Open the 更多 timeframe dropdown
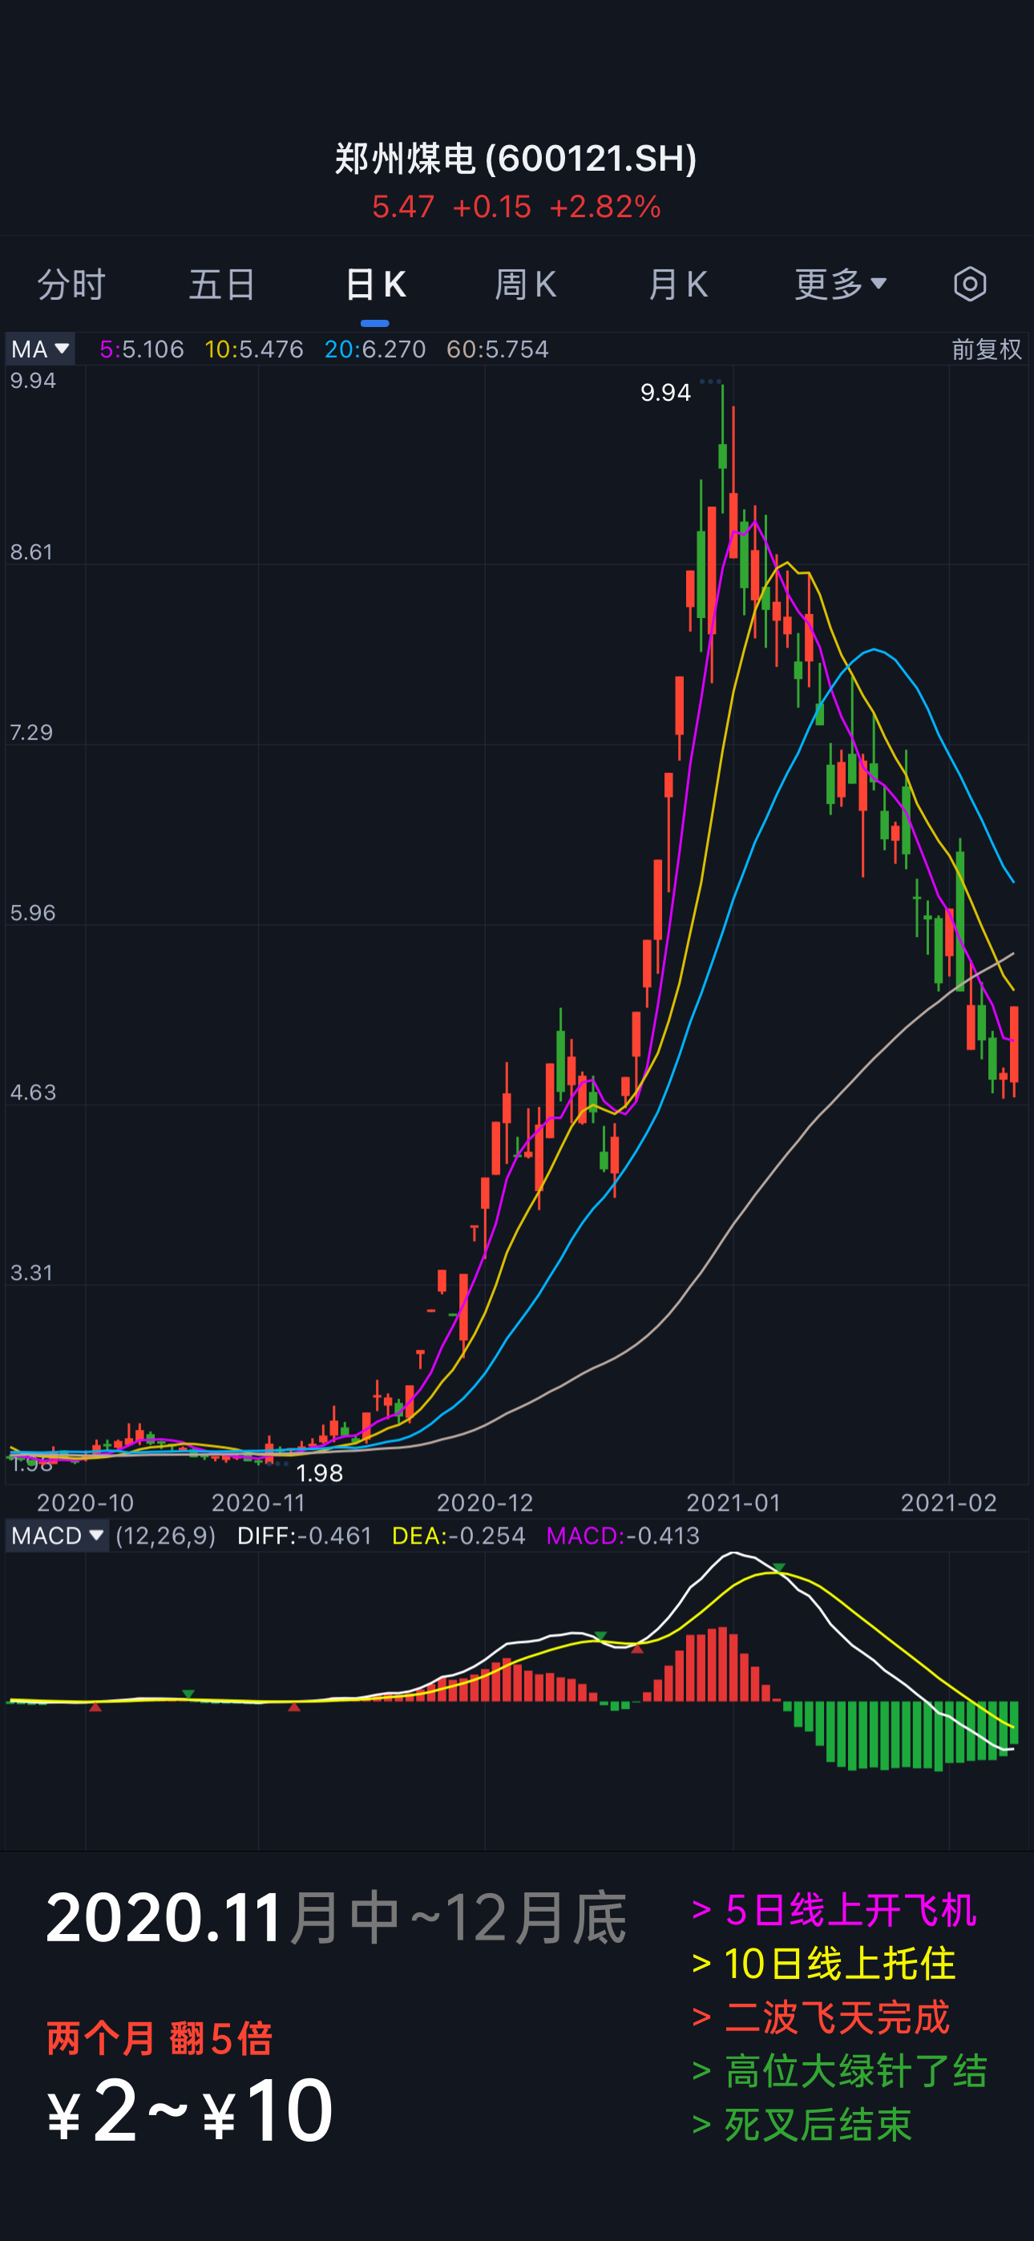 840,285
